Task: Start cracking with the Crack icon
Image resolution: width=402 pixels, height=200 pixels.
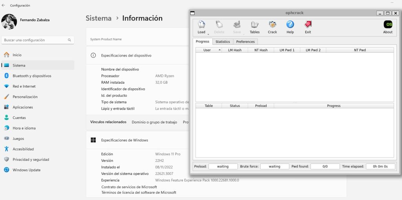Action: (272, 27)
